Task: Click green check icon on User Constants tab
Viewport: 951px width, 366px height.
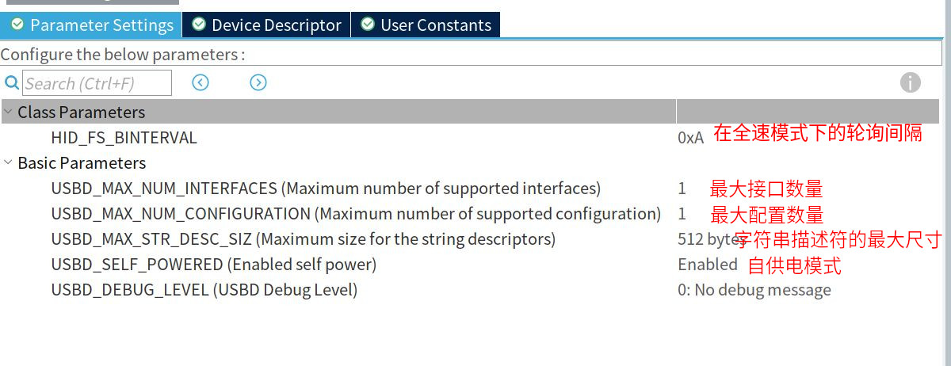Action: pos(368,25)
